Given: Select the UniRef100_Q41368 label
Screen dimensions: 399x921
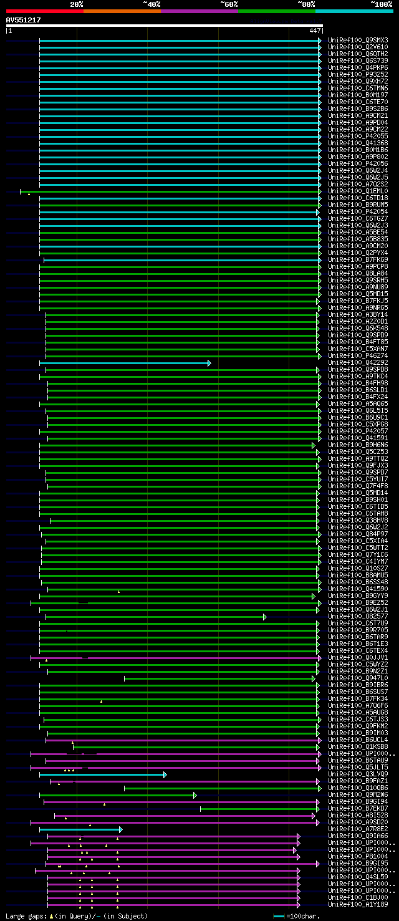Looking at the screenshot, I should pos(358,143).
